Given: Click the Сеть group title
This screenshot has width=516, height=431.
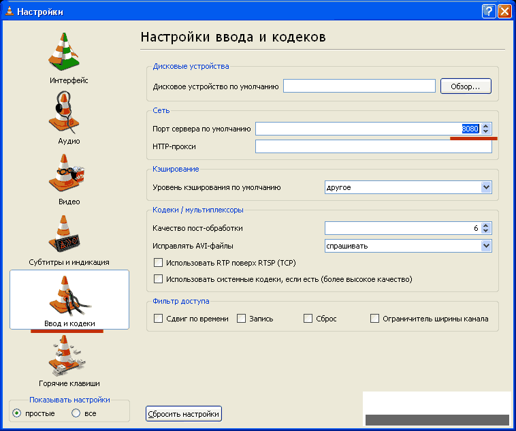Looking at the screenshot, I should [161, 110].
